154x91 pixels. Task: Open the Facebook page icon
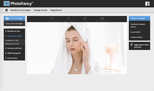point(147,4)
